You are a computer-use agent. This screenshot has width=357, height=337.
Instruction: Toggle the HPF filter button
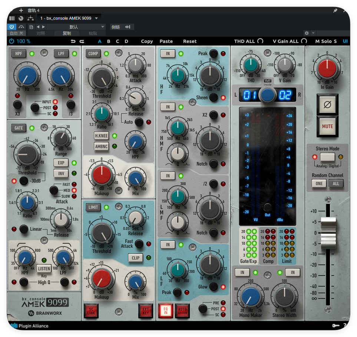(19, 54)
